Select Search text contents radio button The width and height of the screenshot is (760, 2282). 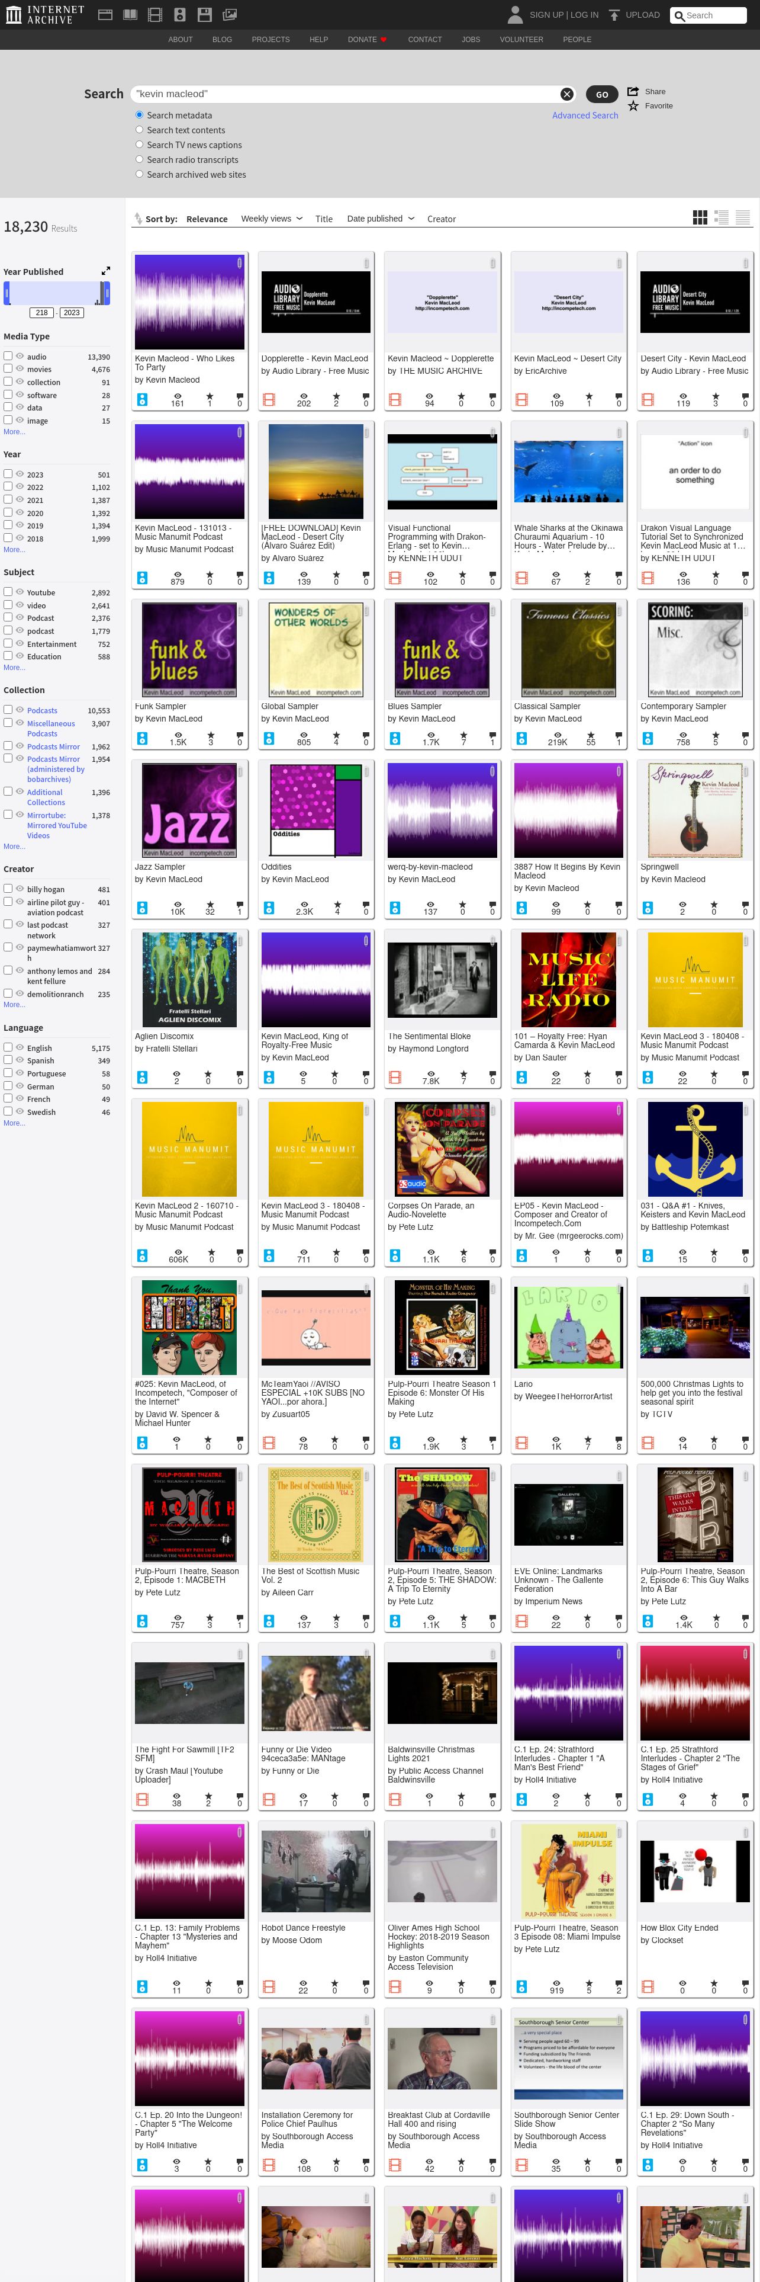click(139, 130)
